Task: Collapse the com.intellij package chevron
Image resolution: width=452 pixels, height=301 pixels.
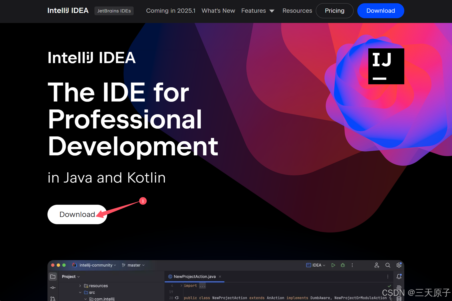Action: tap(85, 299)
